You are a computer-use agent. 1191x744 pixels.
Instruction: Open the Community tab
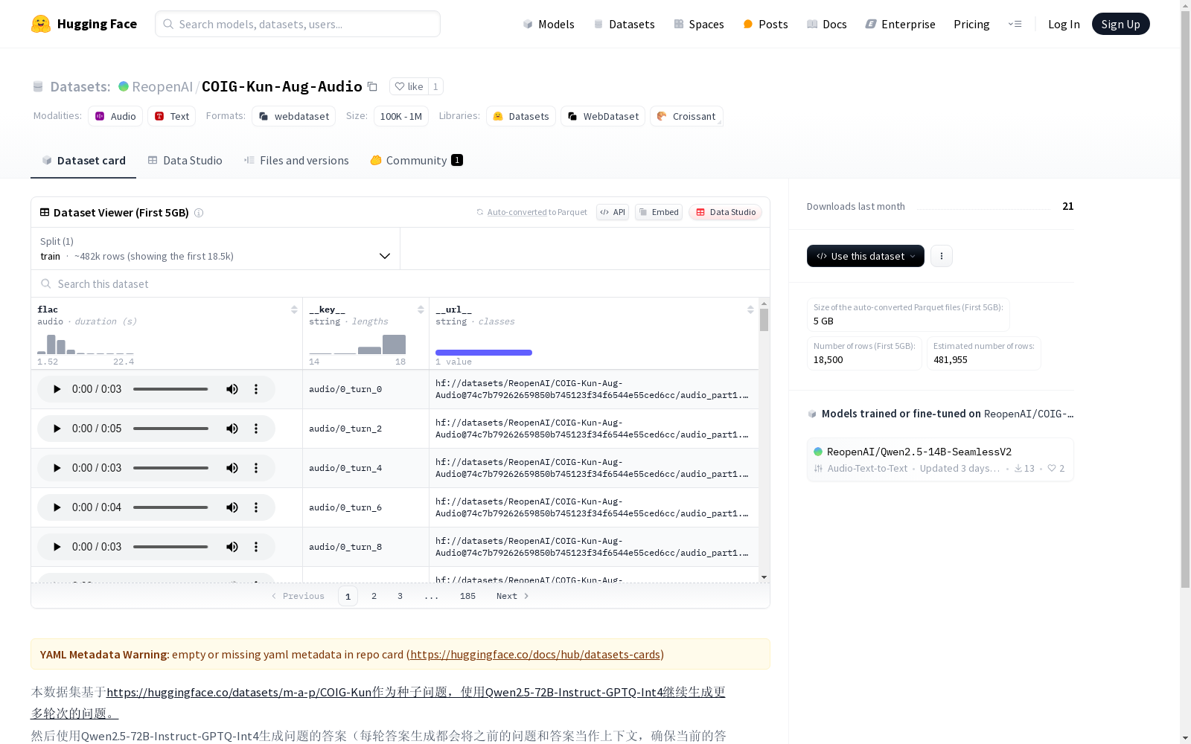point(417,161)
